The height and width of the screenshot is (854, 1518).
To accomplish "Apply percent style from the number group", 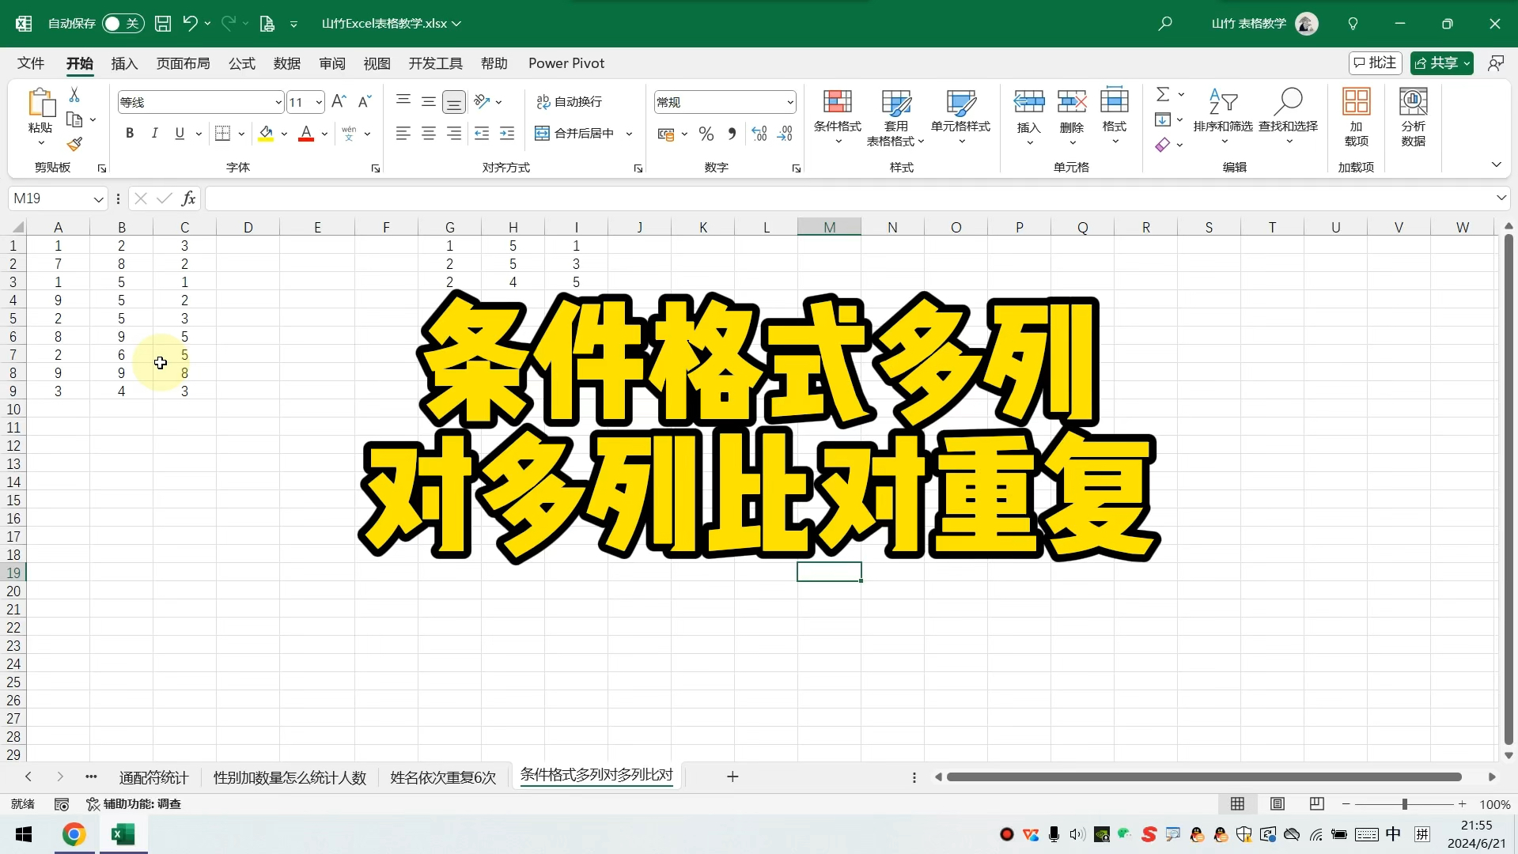I will tap(706, 133).
